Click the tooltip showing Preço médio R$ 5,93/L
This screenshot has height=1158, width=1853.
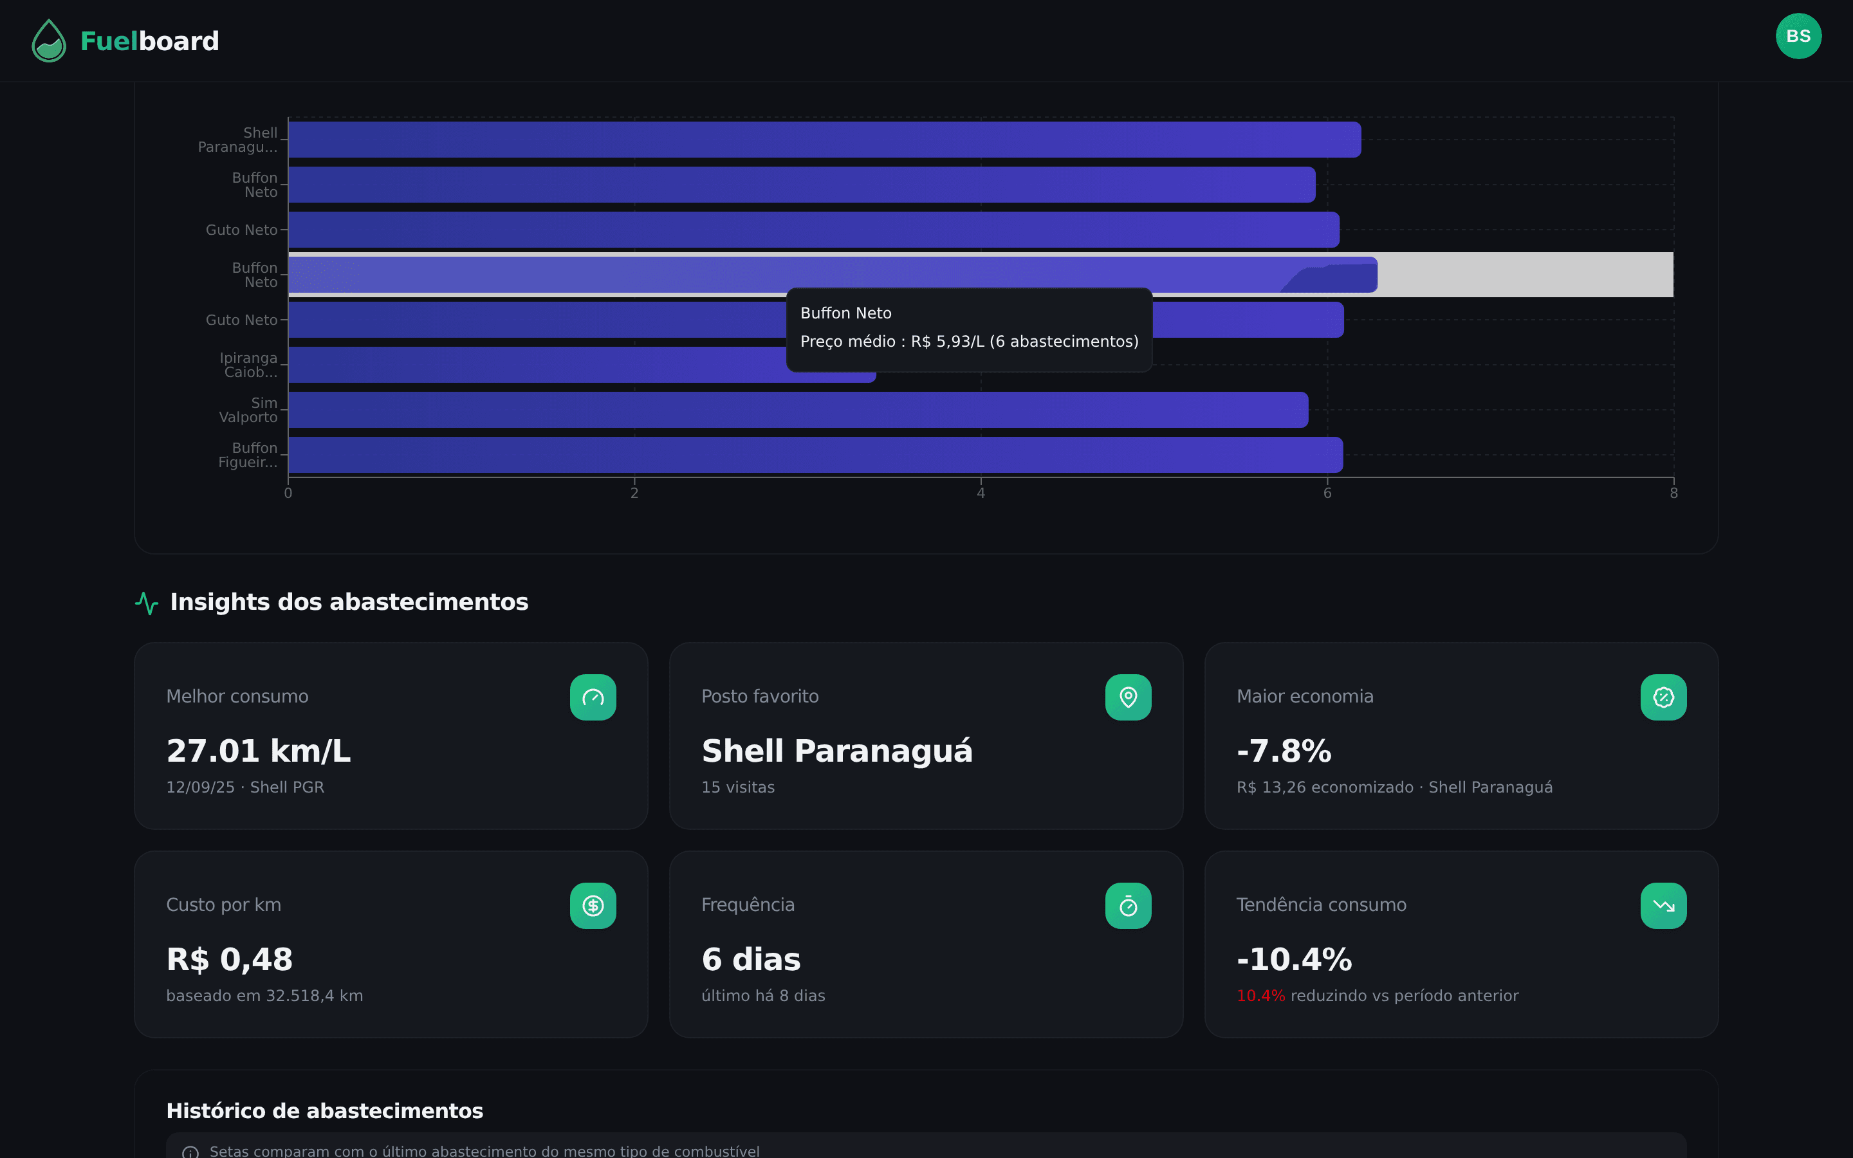point(968,329)
